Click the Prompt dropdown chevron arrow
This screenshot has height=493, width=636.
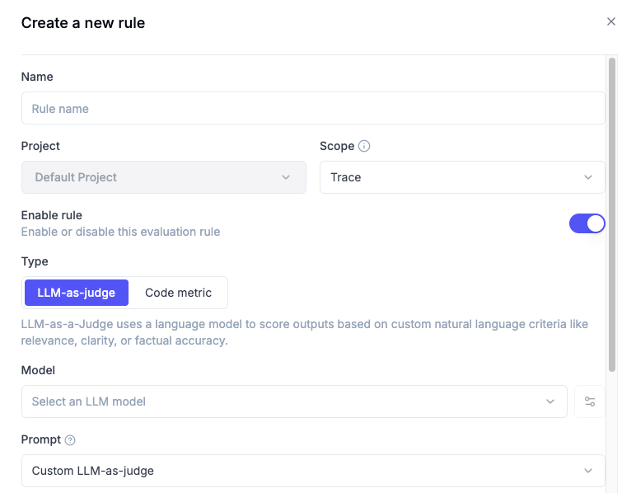[x=588, y=471]
